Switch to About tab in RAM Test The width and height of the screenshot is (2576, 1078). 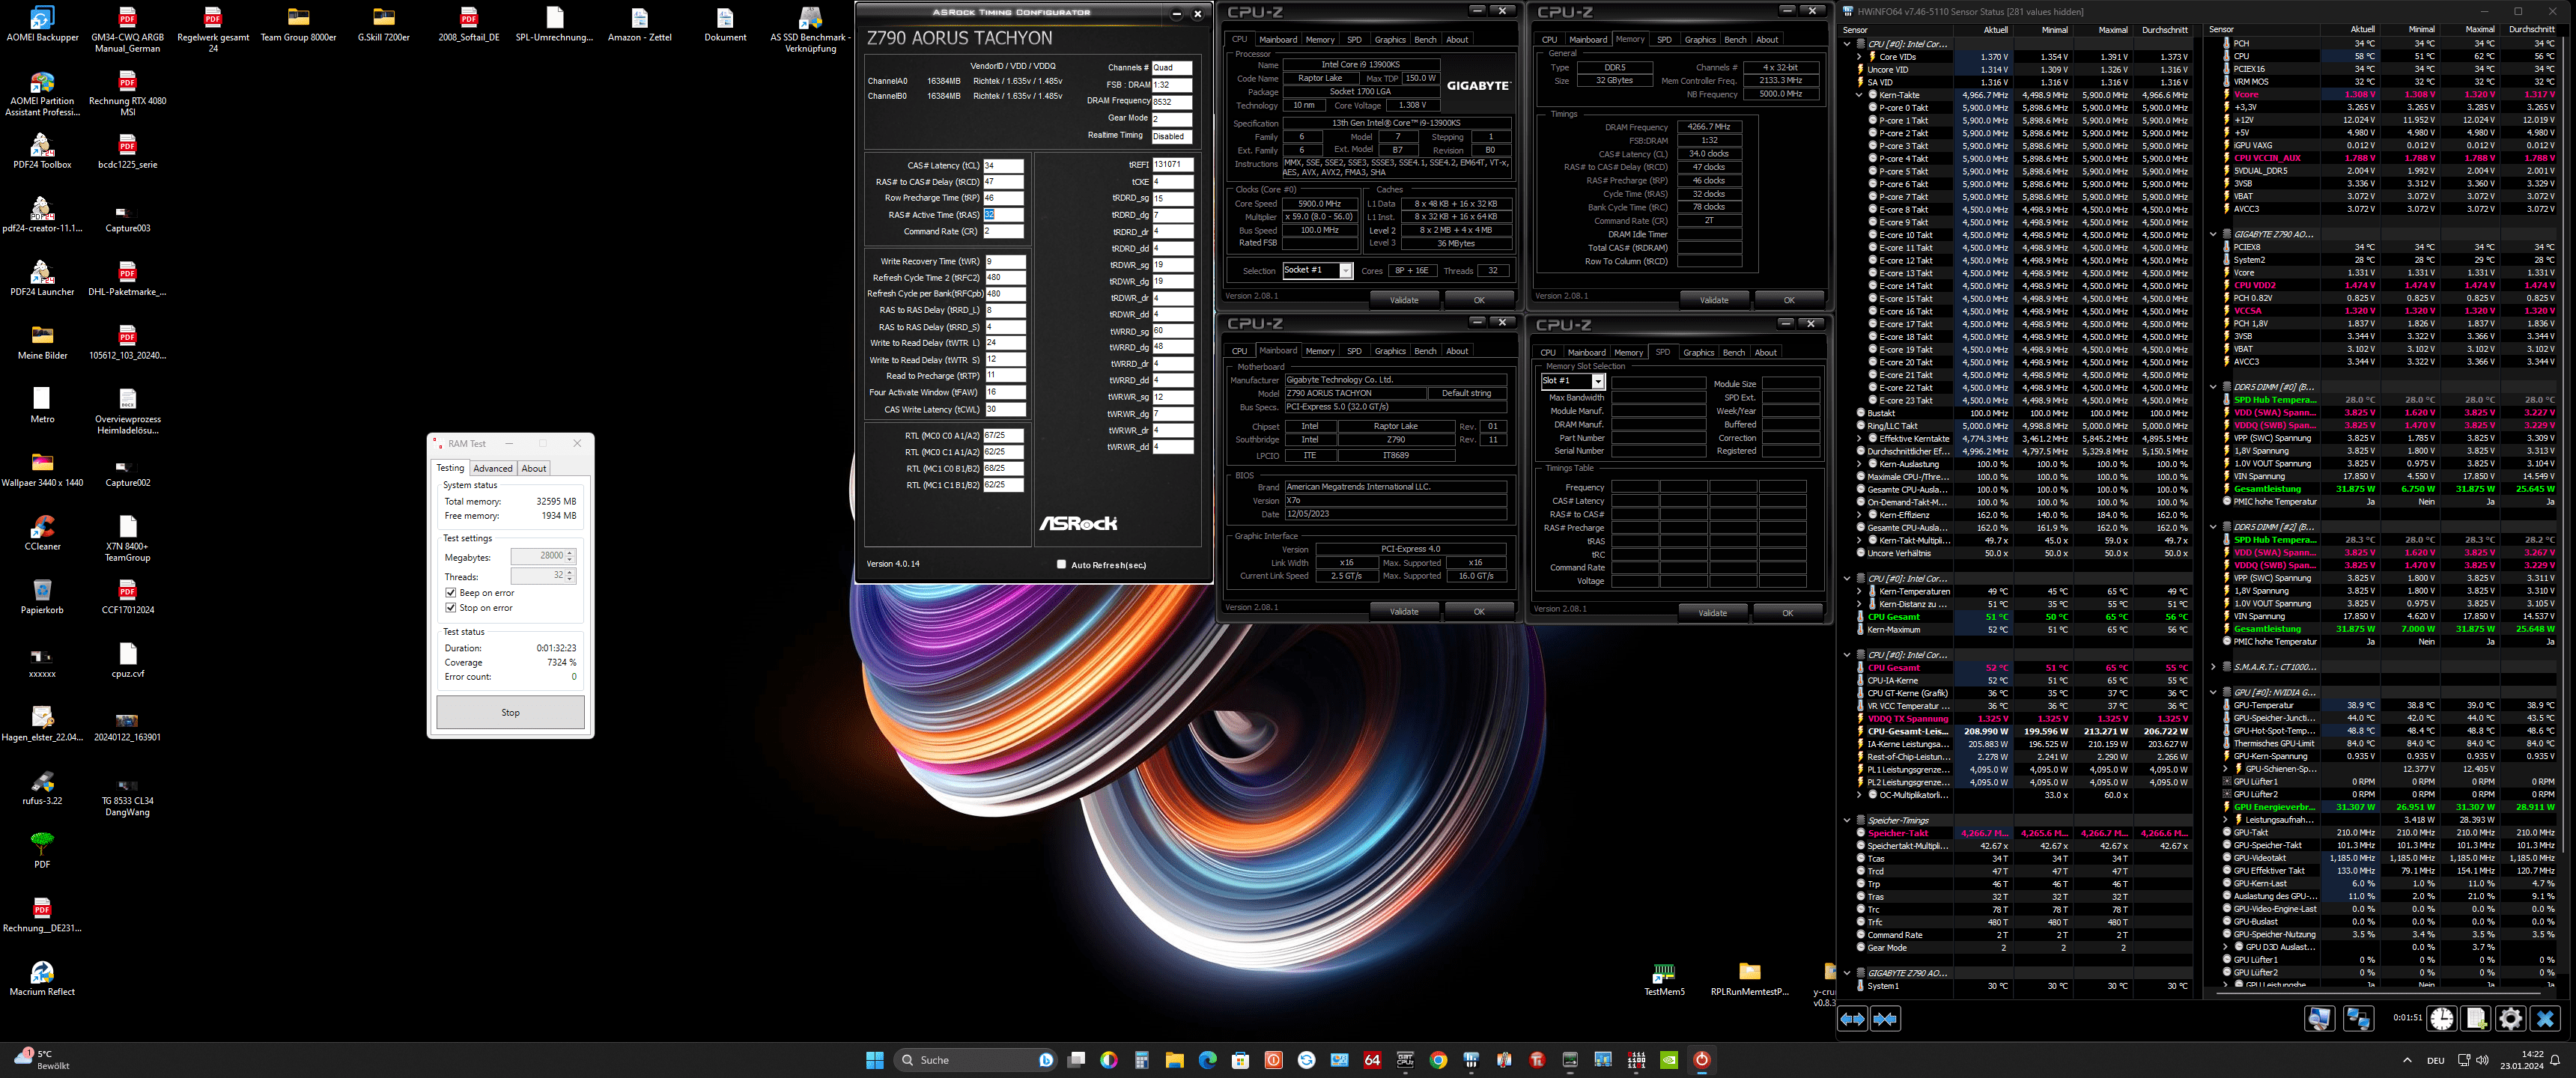534,468
